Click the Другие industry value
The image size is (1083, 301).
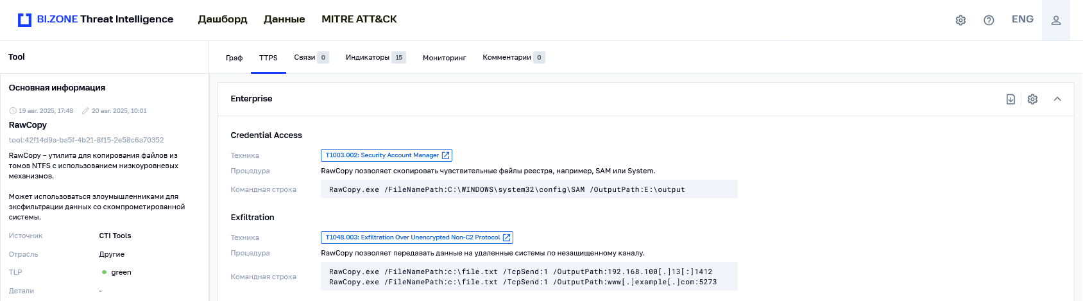click(112, 254)
